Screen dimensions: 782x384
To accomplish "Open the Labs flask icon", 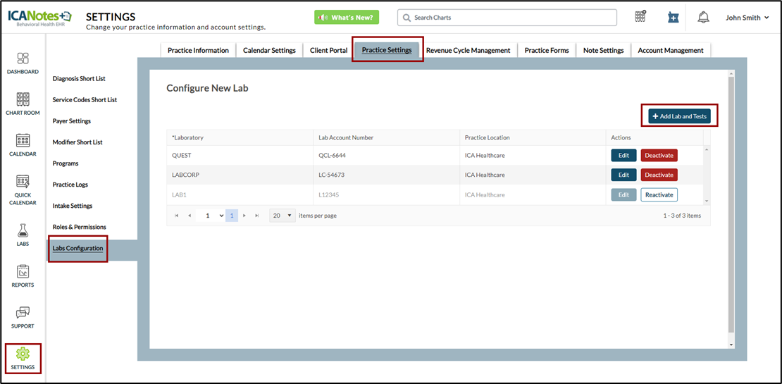I will [x=23, y=234].
